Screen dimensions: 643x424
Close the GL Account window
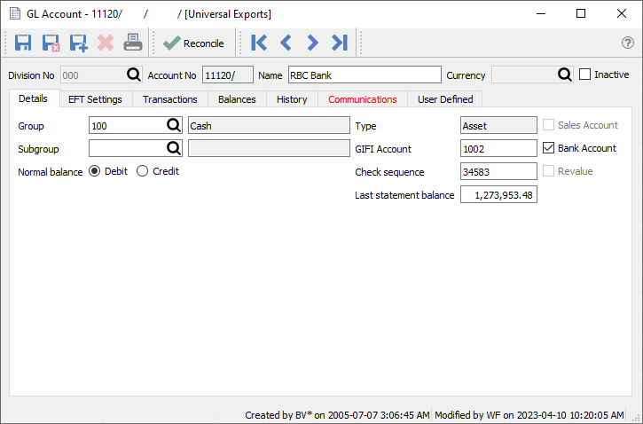621,13
